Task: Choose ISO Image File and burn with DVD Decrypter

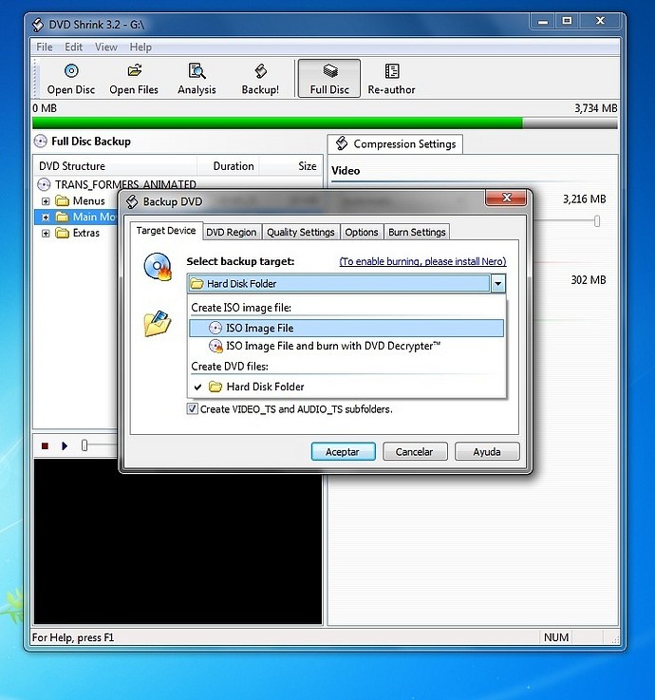Action: click(346, 346)
